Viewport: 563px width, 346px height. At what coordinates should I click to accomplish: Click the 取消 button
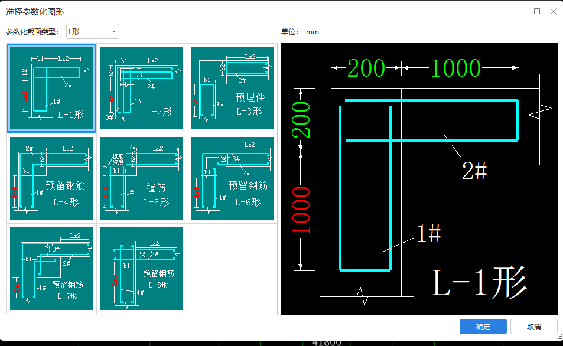coord(534,327)
